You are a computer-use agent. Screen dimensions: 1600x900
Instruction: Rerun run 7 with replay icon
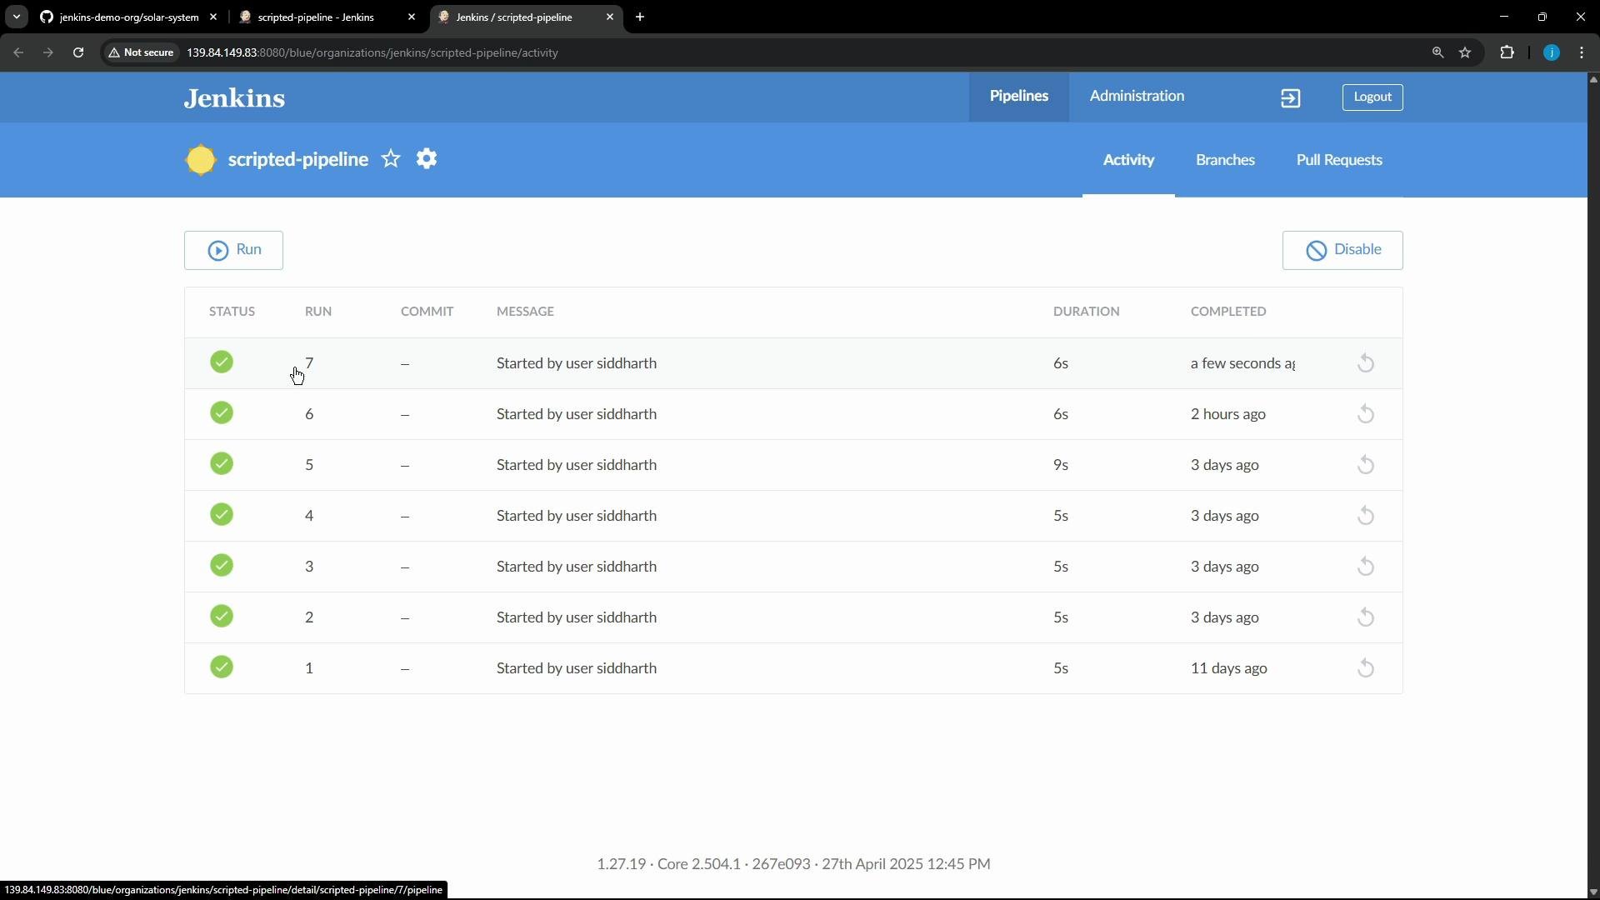point(1366,363)
